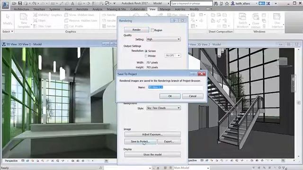
Task: Click Cut Profile ribbon tool
Action: click(74, 26)
